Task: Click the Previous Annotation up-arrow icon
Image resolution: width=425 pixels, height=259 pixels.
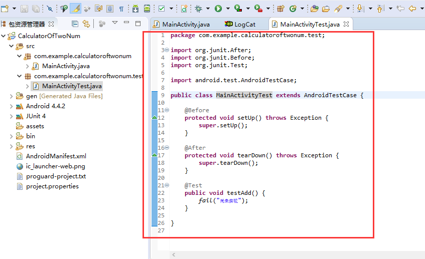Action: 380,9
